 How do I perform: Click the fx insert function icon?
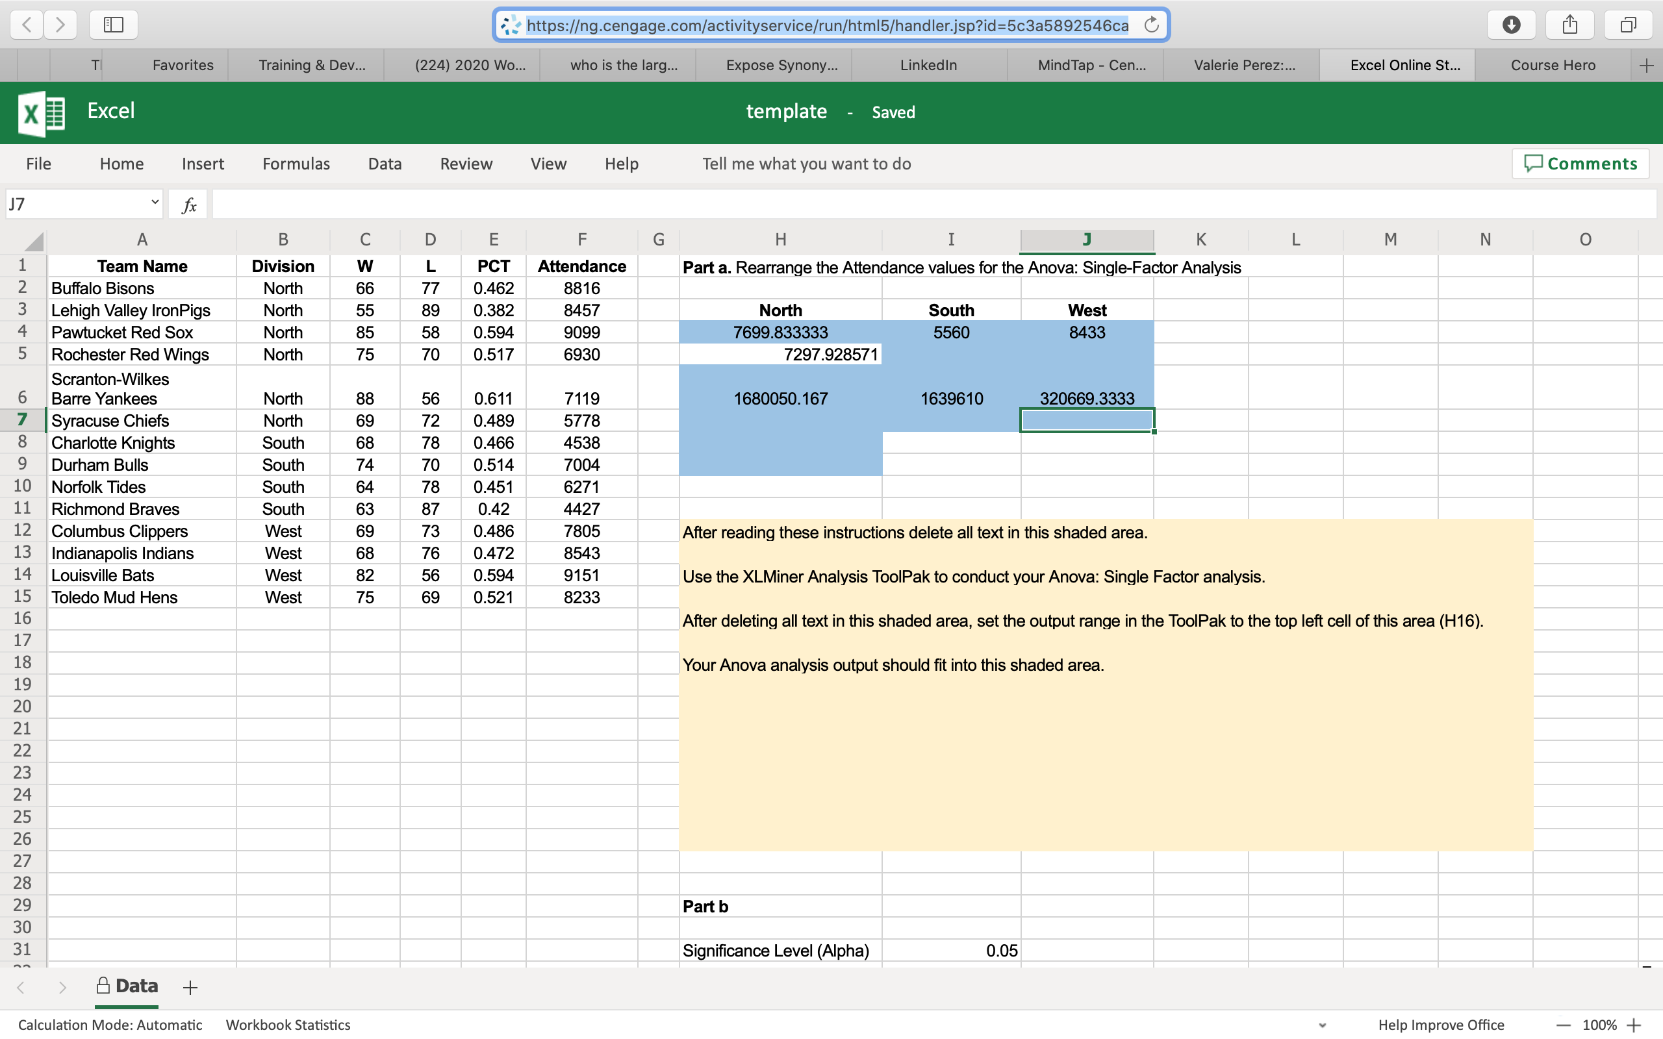(x=189, y=205)
